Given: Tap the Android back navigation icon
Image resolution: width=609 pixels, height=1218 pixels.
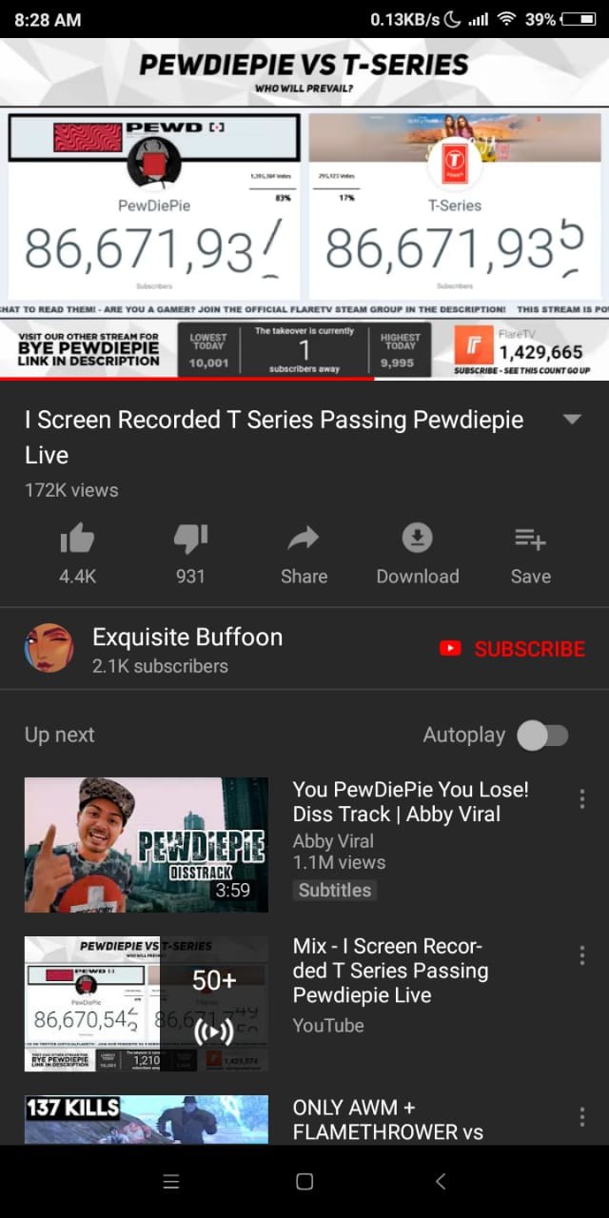Looking at the screenshot, I should 441,1181.
